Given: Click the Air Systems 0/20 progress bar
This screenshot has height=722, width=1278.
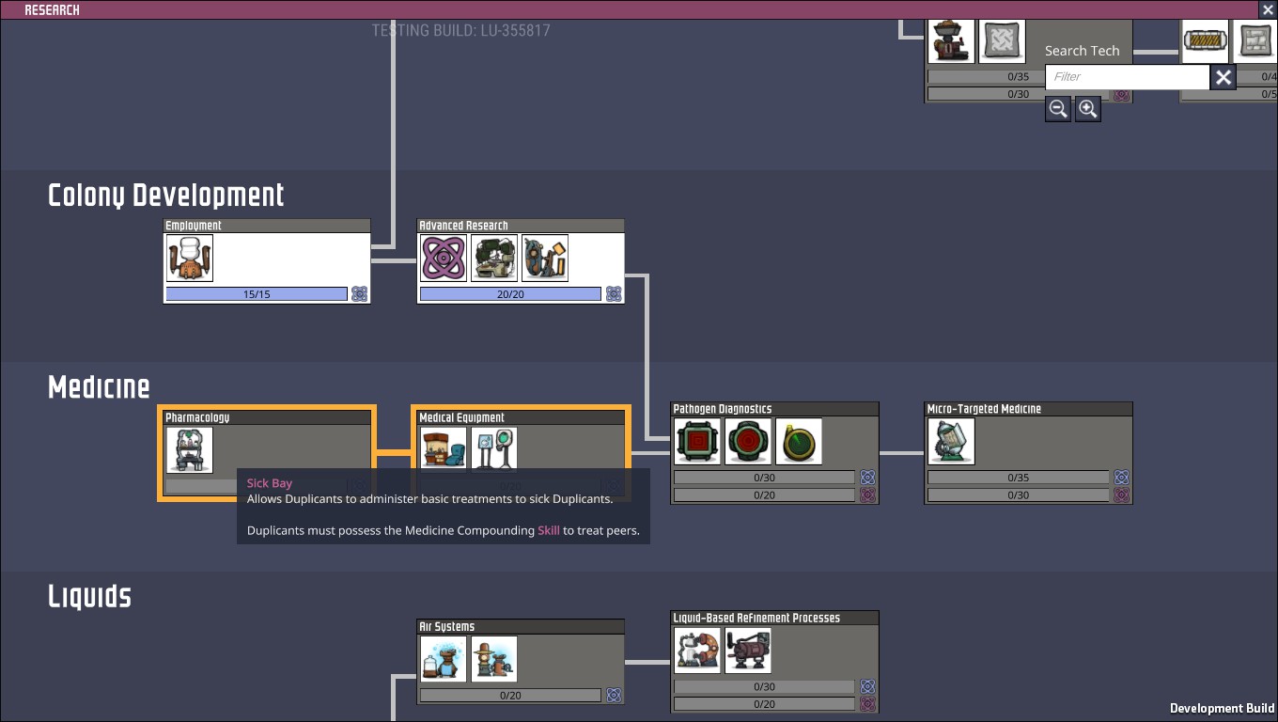Looking at the screenshot, I should click(510, 696).
